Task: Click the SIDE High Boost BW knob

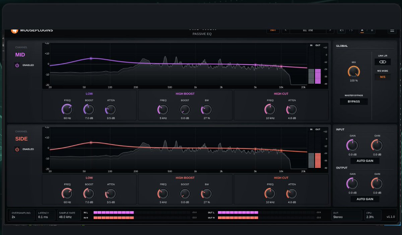Action: click(x=207, y=193)
